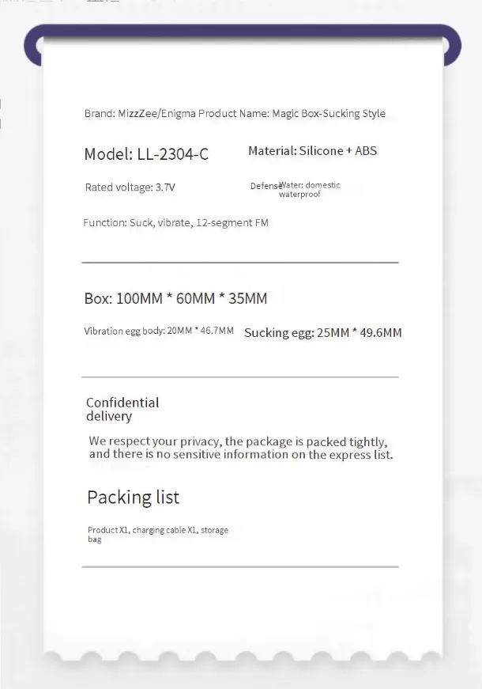Click the Vibration egg body dimensions

(158, 331)
